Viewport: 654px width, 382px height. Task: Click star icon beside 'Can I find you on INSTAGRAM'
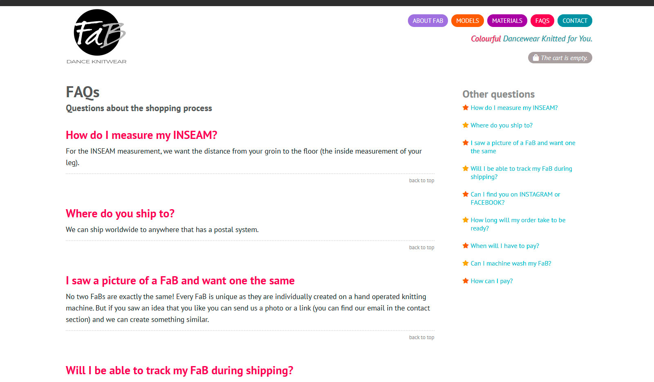[465, 194]
